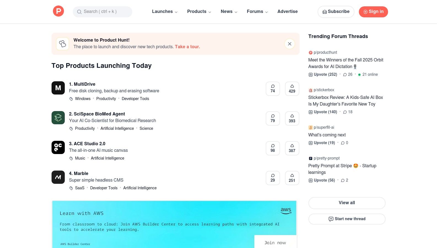Start a new forum thread
The image size is (441, 248).
[347, 219]
